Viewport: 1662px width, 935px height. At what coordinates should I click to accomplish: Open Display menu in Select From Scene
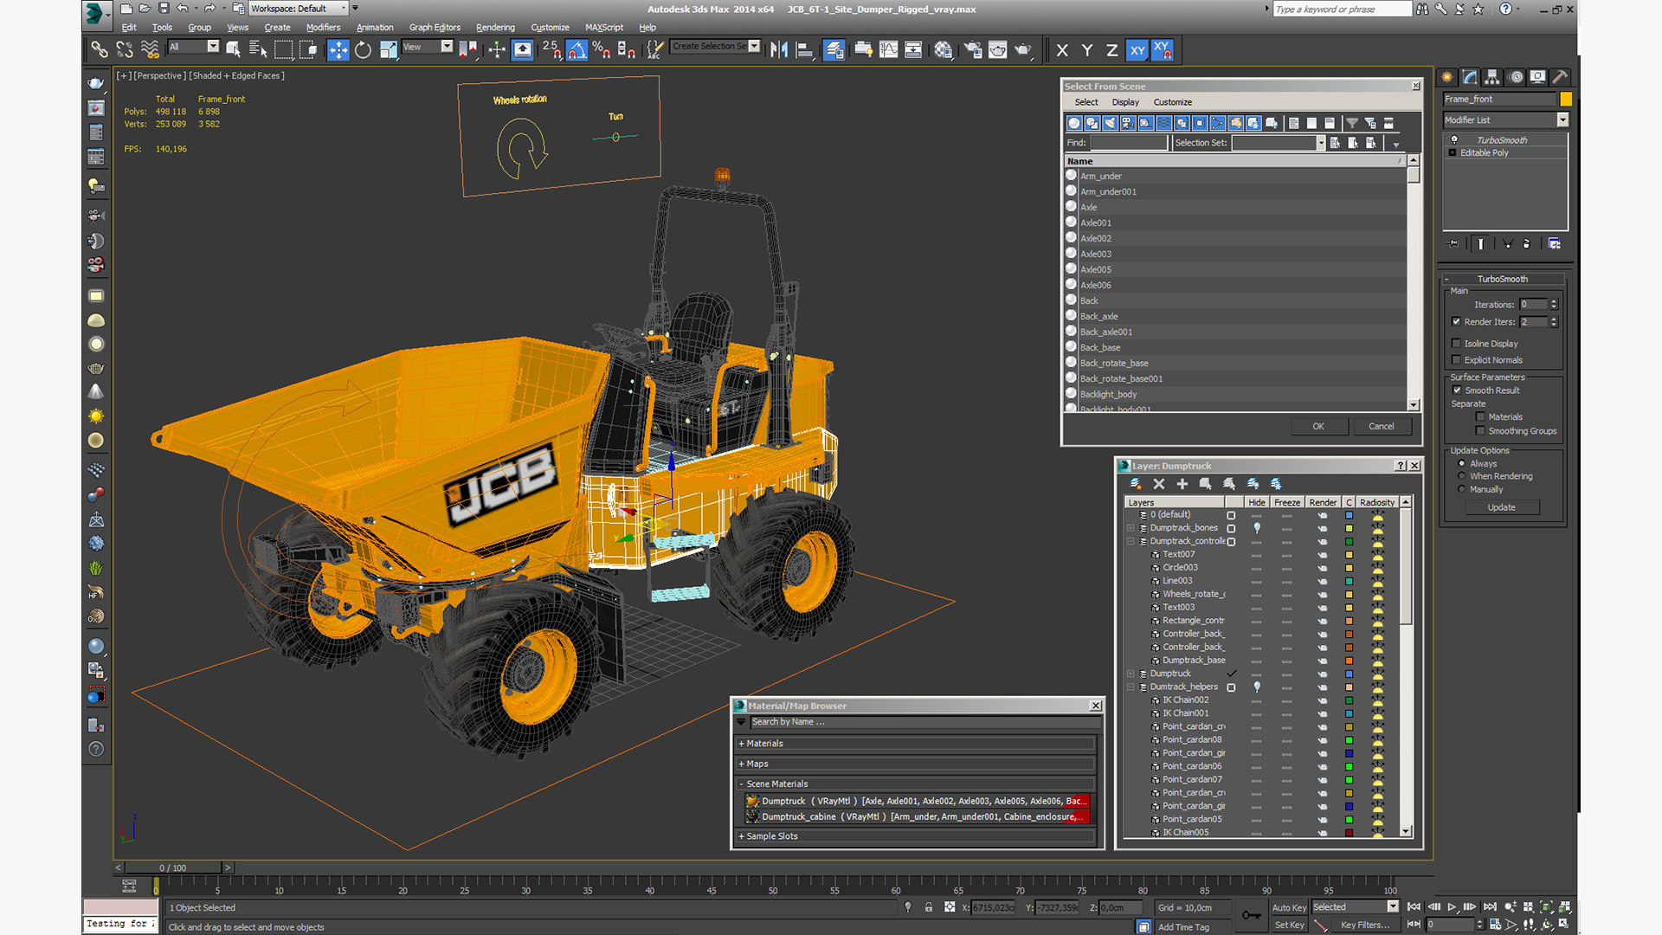coord(1125,102)
